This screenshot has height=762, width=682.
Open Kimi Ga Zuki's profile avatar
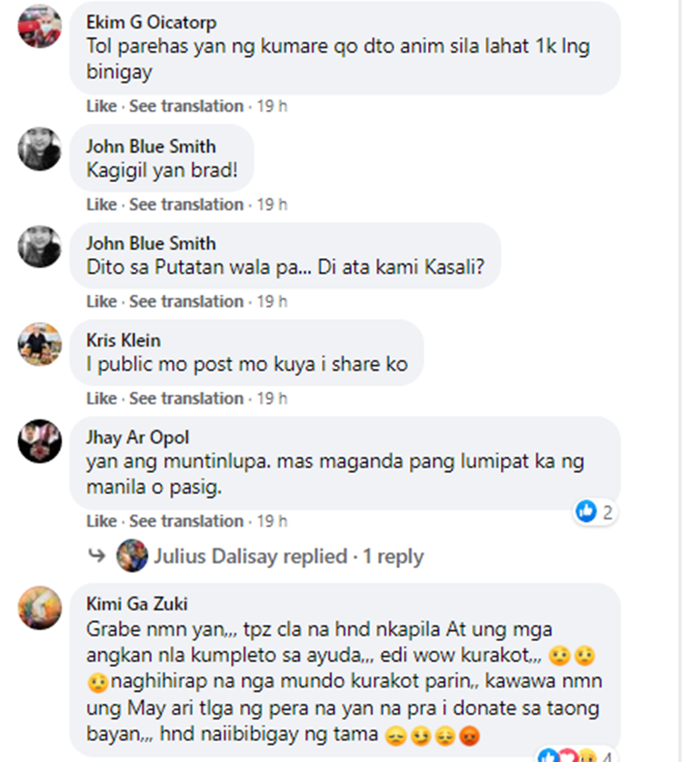[40, 608]
